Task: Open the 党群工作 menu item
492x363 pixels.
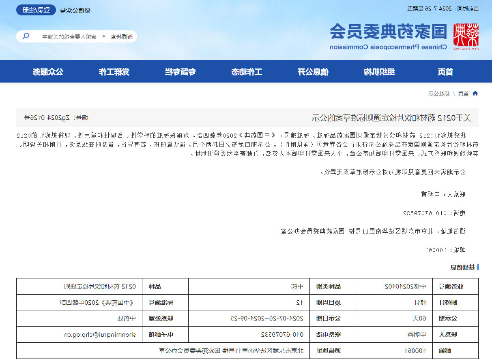Action: (x=114, y=72)
